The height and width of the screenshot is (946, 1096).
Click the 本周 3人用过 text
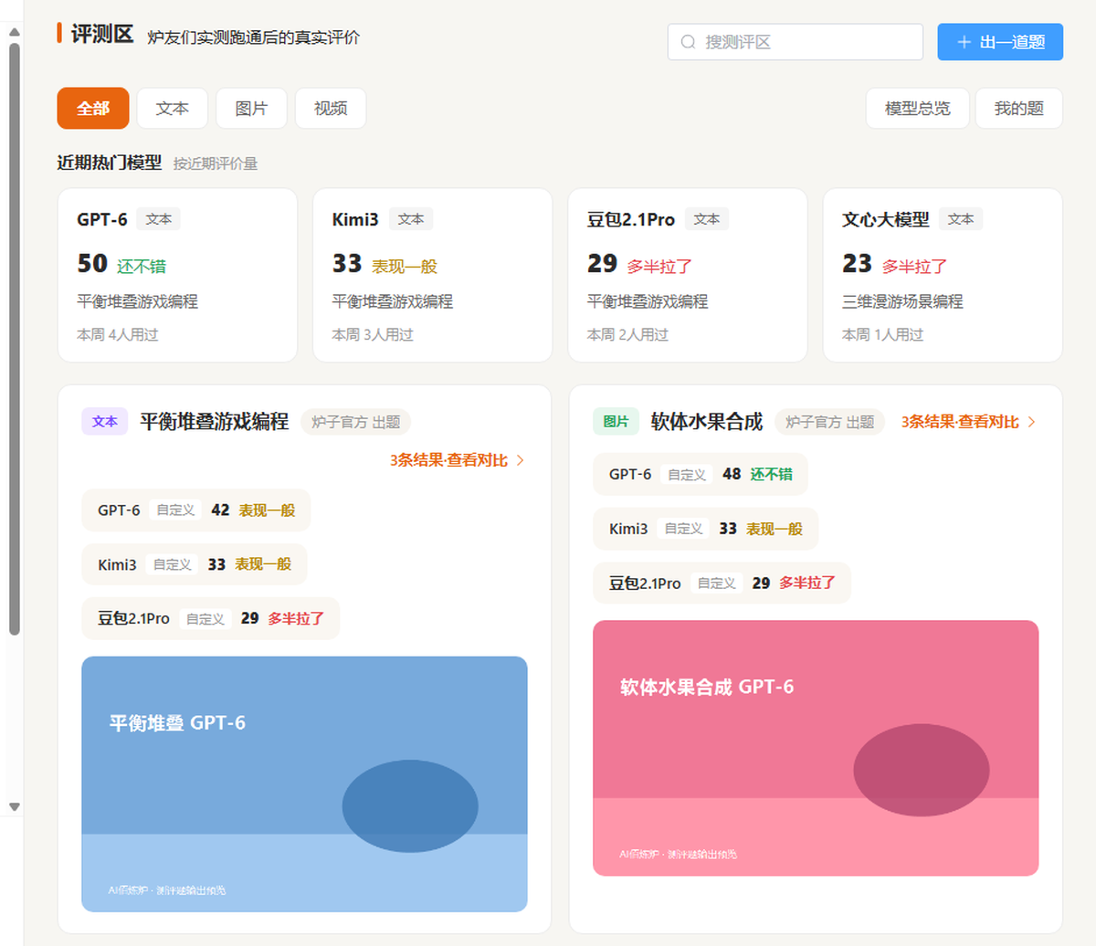(373, 335)
